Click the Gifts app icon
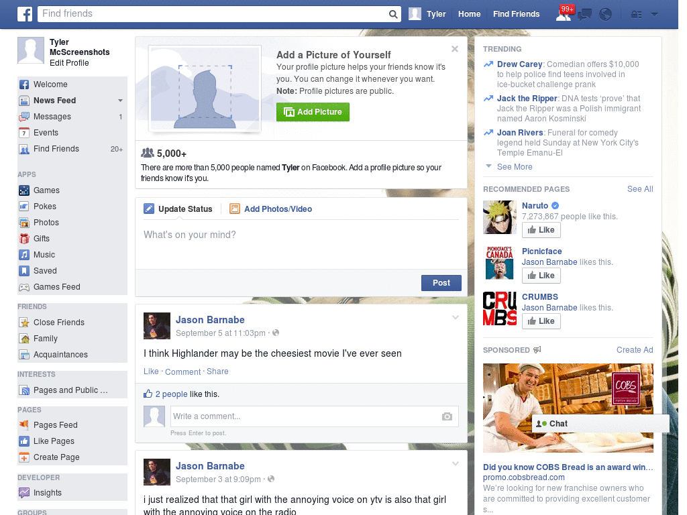 tap(24, 239)
